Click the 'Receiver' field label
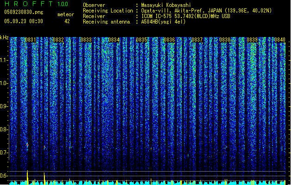This screenshot has width=291, height=185. coord(94,16)
